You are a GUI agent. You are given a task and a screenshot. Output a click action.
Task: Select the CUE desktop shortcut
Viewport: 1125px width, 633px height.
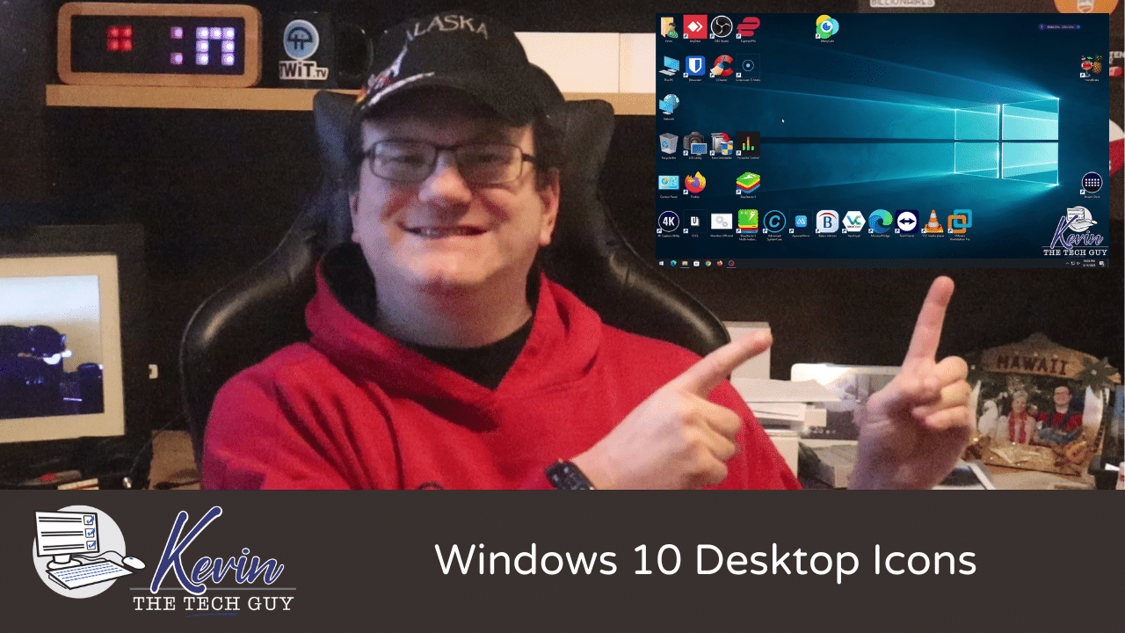pyautogui.click(x=694, y=223)
